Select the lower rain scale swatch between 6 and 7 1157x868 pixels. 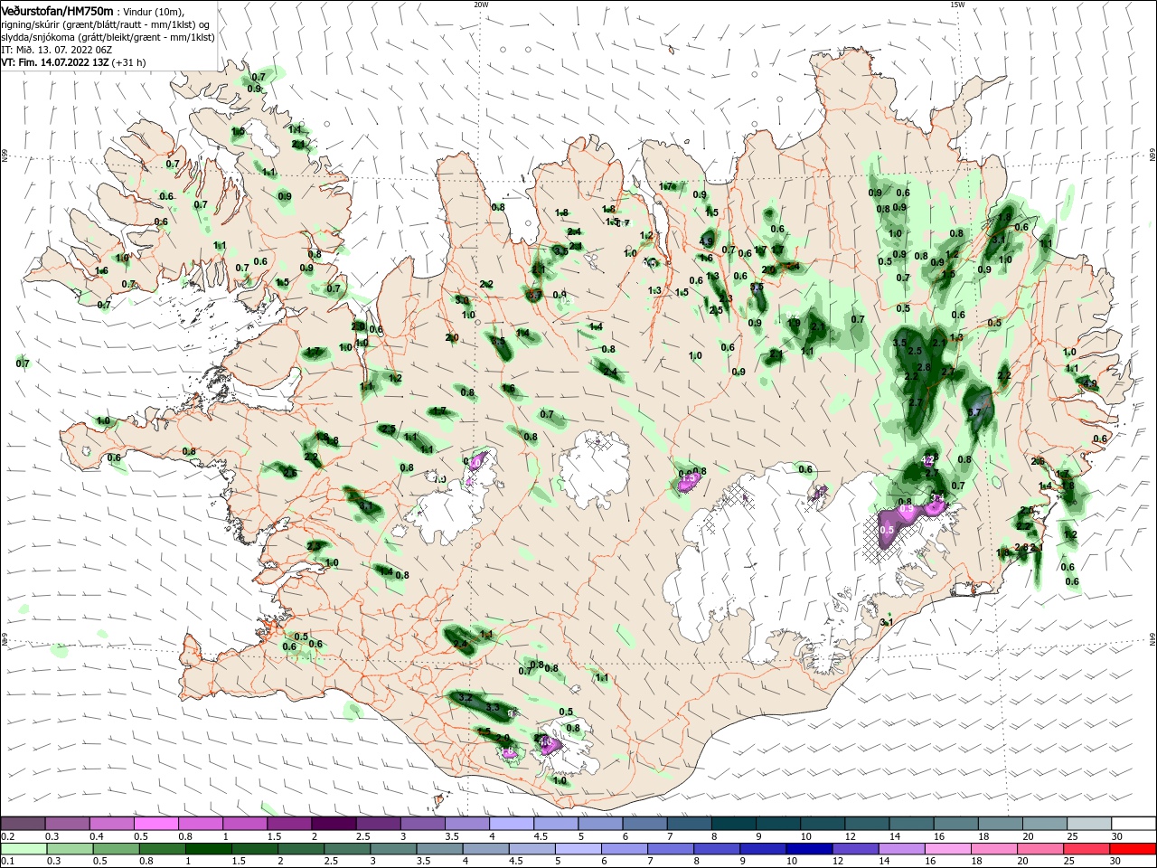point(625,849)
